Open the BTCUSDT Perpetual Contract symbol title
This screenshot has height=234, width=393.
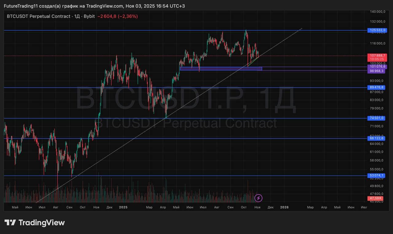click(38, 16)
